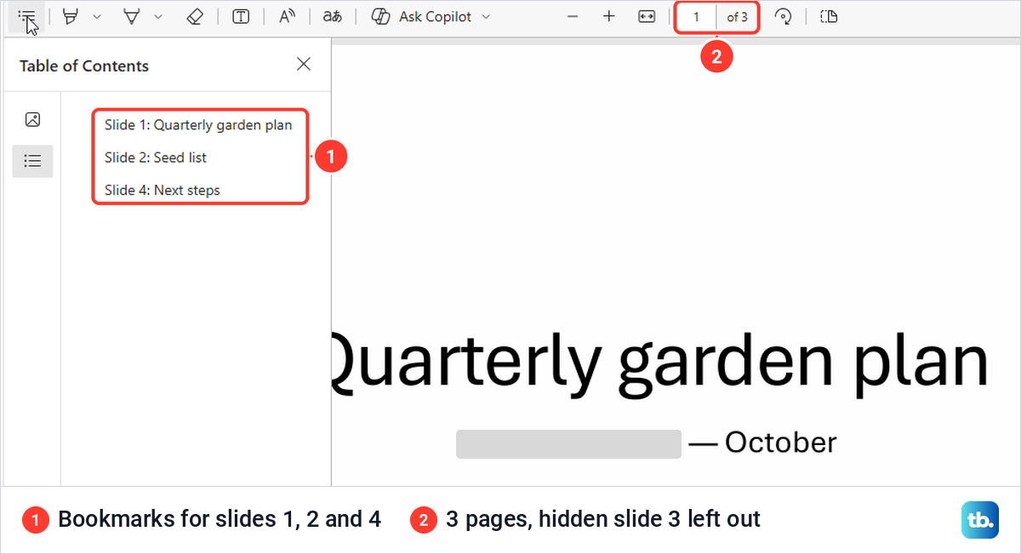Toggle the Table of Contents toolbar button
Image resolution: width=1021 pixels, height=554 pixels.
coord(26,16)
